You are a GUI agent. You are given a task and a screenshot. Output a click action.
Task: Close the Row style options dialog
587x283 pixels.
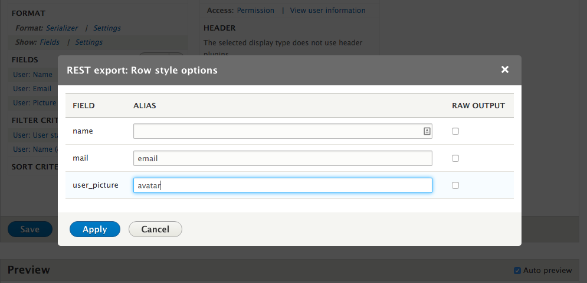504,70
